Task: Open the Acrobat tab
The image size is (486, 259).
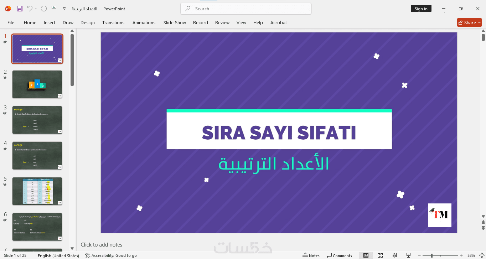Action: [279, 22]
